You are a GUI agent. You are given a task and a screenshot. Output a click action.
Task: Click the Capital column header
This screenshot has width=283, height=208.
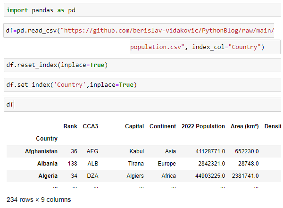coord(134,126)
